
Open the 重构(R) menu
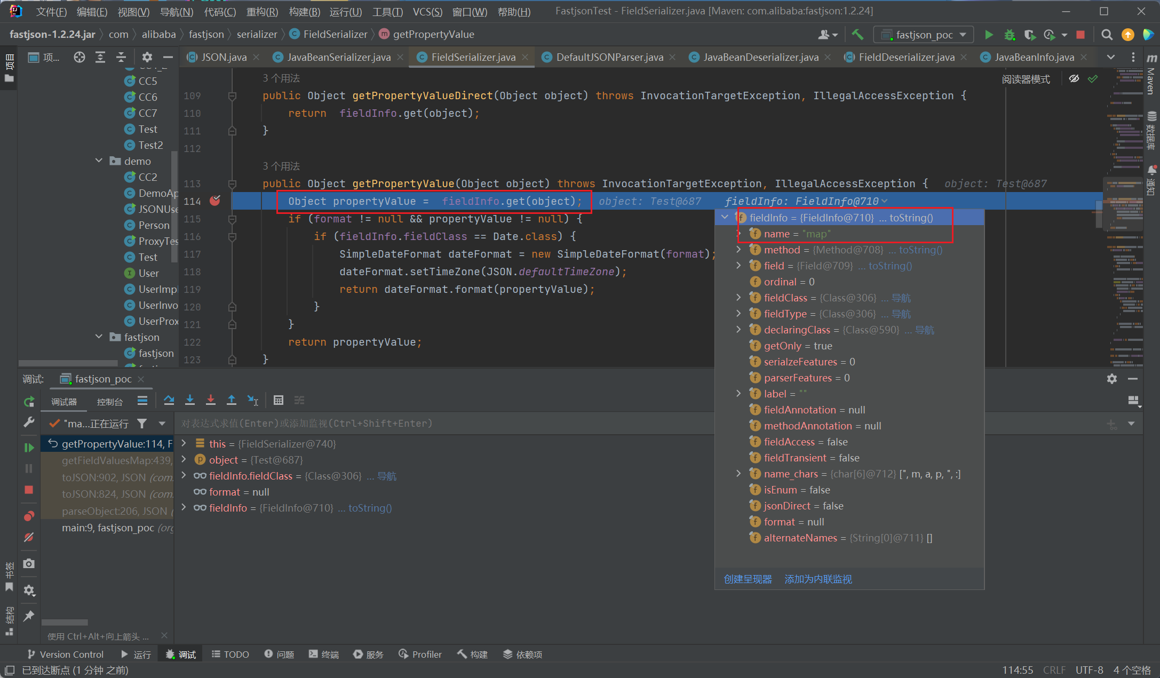pos(262,11)
